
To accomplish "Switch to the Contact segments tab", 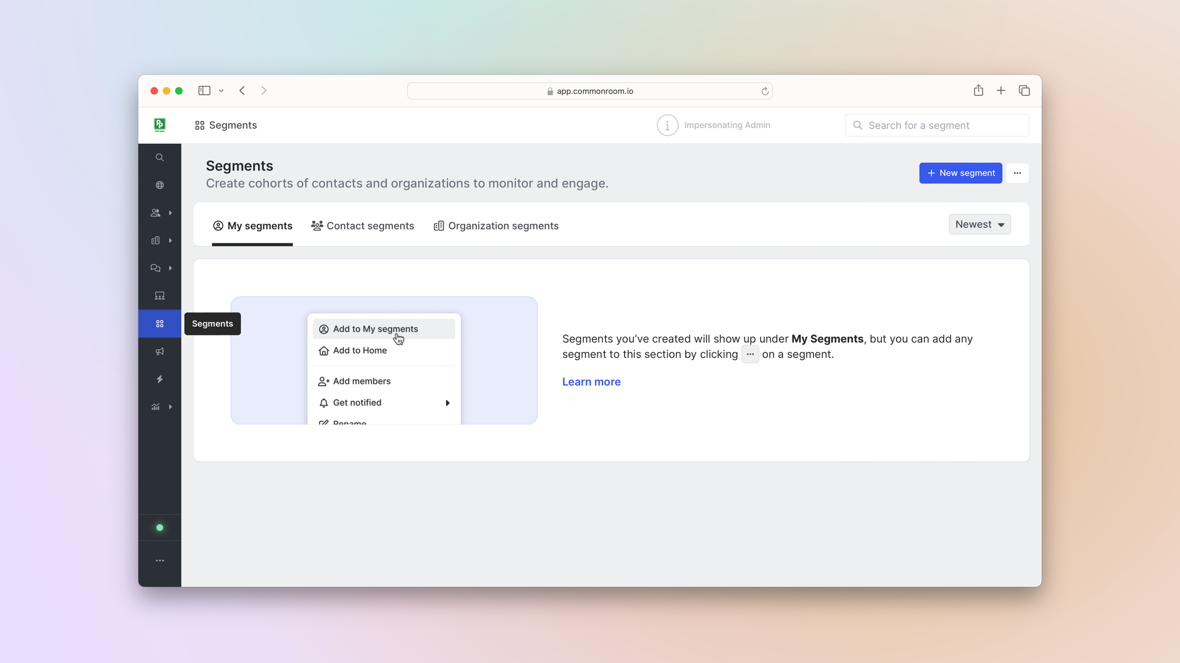I will tap(362, 226).
